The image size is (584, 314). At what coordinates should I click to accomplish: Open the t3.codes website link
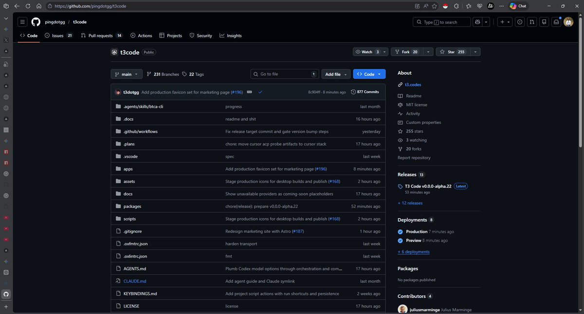coord(413,85)
